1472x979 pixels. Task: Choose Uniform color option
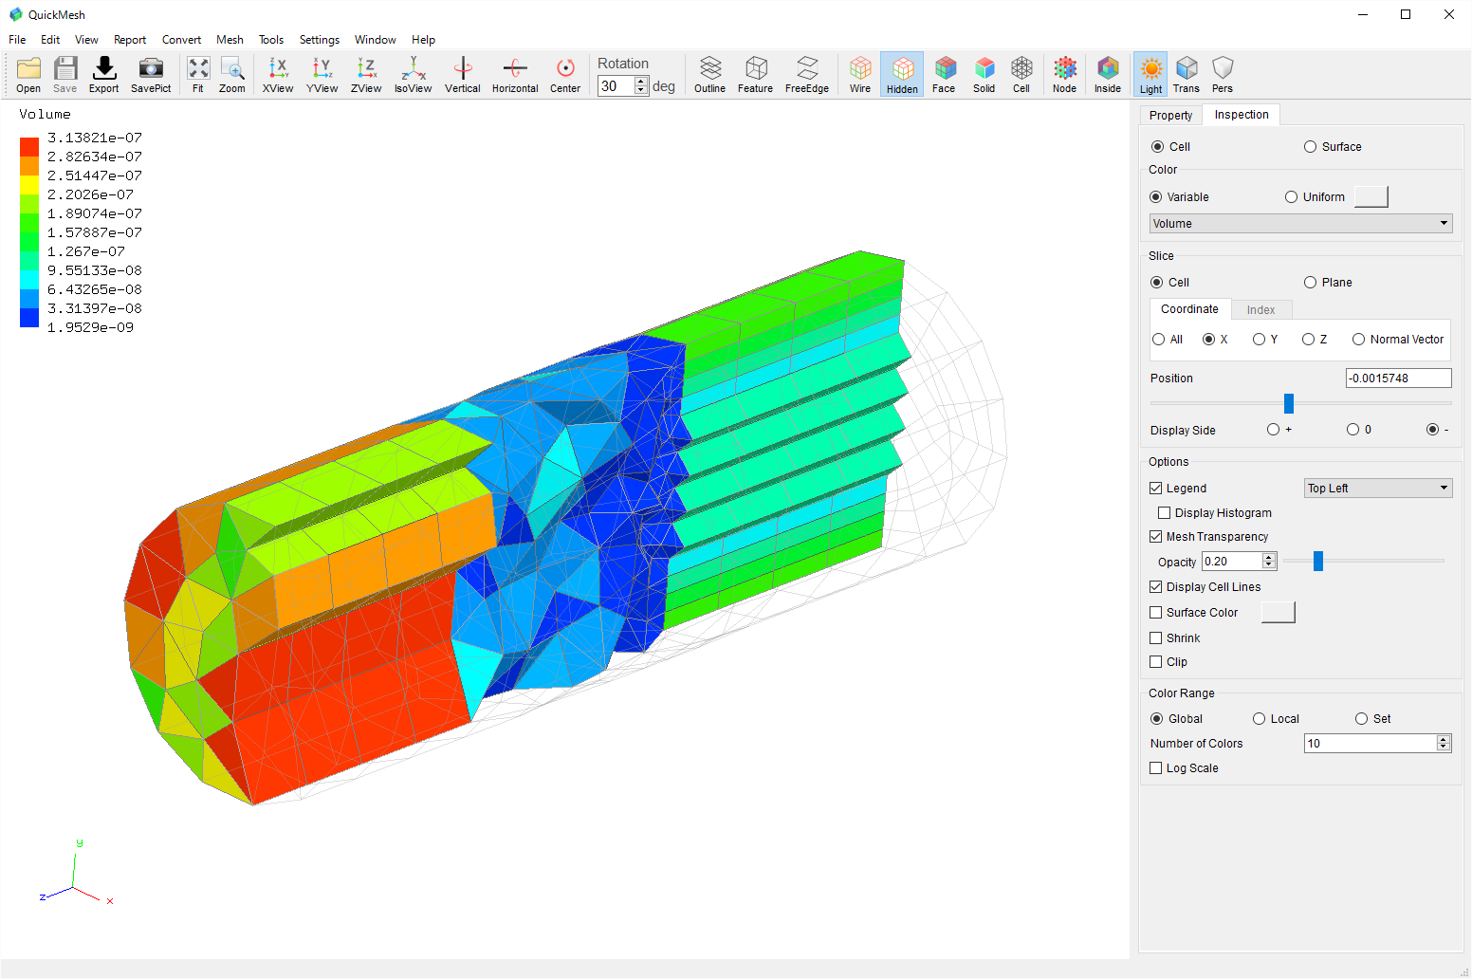(1291, 197)
